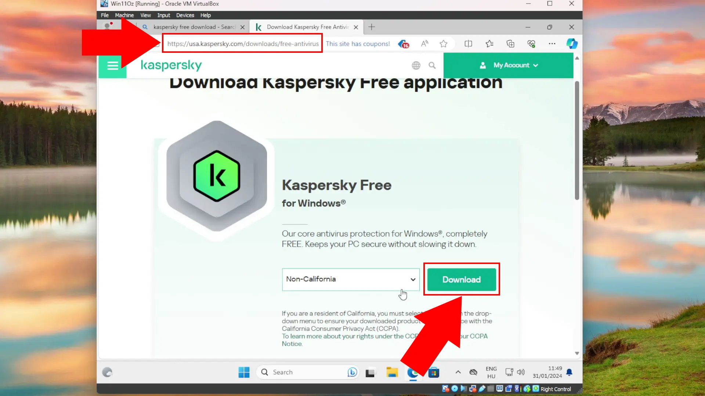Screen dimensions: 705x396
Task: Click the Download Kaspersky Free button
Action: [x=462, y=279]
